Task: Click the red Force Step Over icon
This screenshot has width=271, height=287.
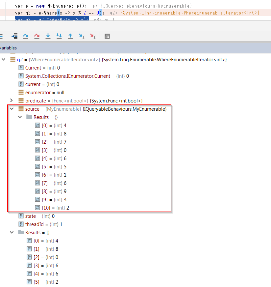Action: click(37, 36)
